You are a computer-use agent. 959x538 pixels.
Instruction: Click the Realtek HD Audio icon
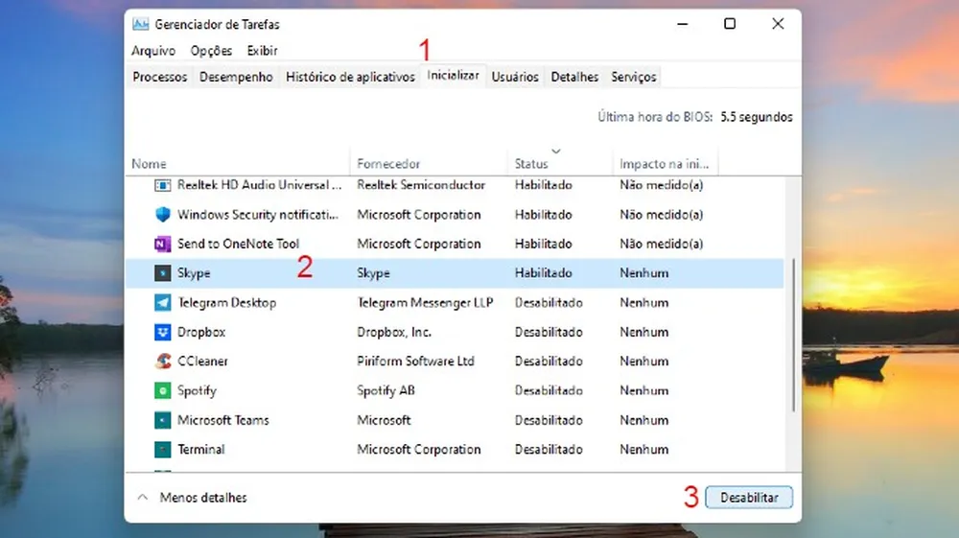tap(162, 185)
